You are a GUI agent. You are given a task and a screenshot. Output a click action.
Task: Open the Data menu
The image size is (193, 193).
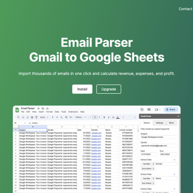57,112
